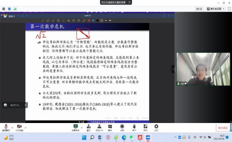
Task: Open the share screen button
Action: pyautogui.click(x=76, y=127)
